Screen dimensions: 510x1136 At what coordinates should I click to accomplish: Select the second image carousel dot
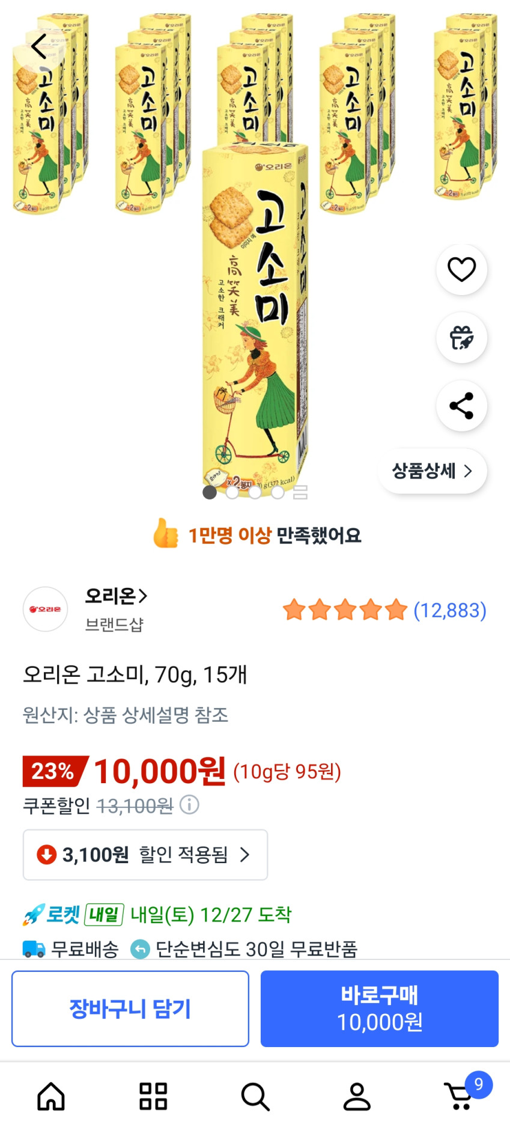232,492
